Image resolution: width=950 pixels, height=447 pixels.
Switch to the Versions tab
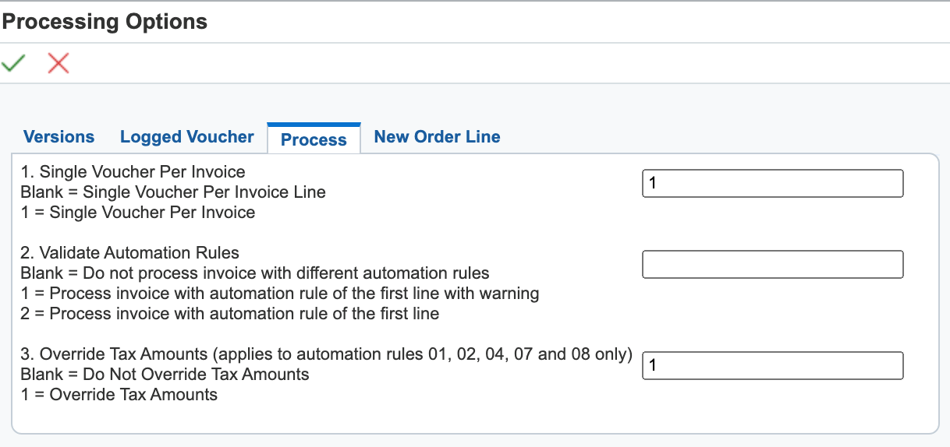(x=59, y=137)
